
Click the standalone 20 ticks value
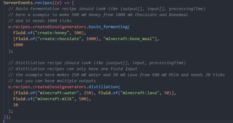(15, 105)
